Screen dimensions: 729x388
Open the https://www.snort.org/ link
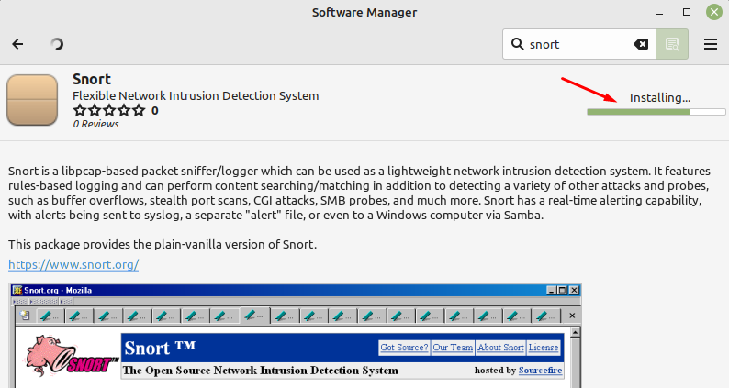[73, 264]
